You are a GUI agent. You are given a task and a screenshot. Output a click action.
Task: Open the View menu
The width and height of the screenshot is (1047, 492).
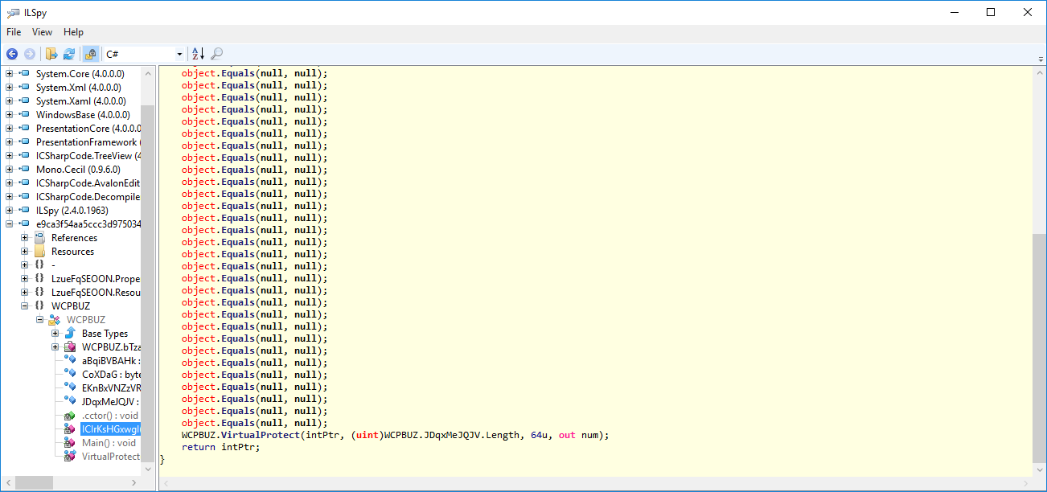tap(42, 32)
